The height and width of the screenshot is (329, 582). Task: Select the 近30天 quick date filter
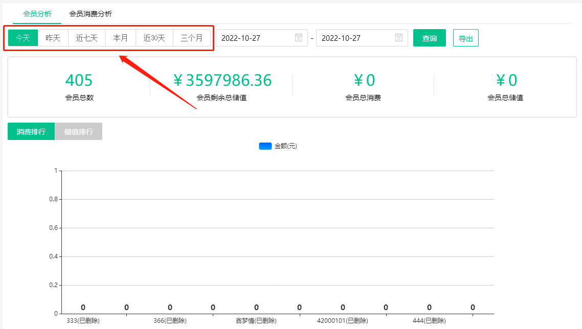tap(154, 38)
